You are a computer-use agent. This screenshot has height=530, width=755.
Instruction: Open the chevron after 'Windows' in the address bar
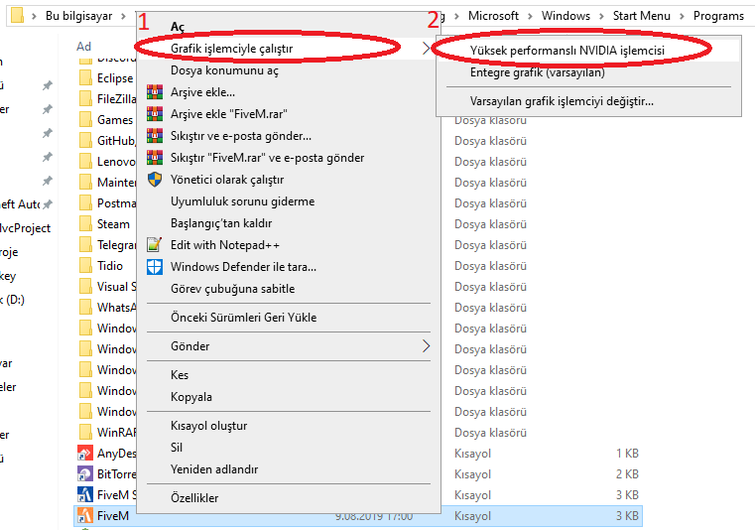pos(601,16)
